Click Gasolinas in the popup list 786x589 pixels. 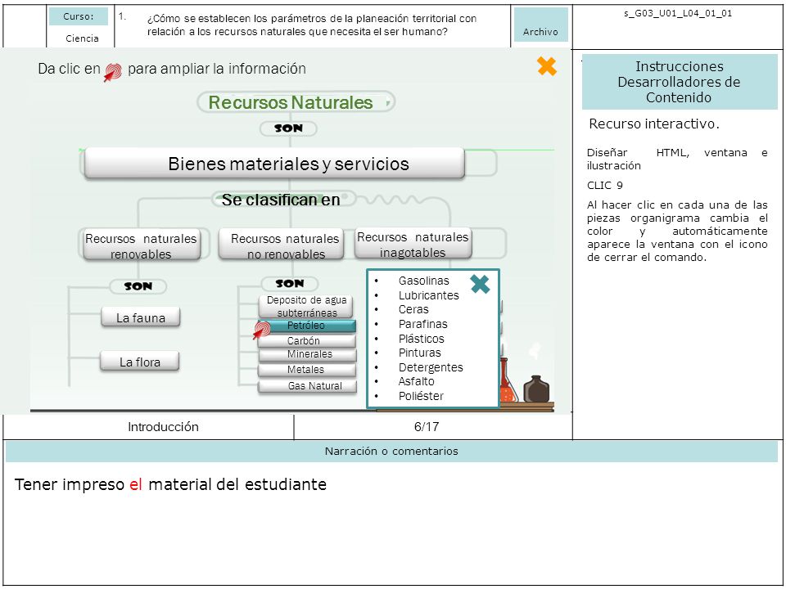tap(423, 281)
